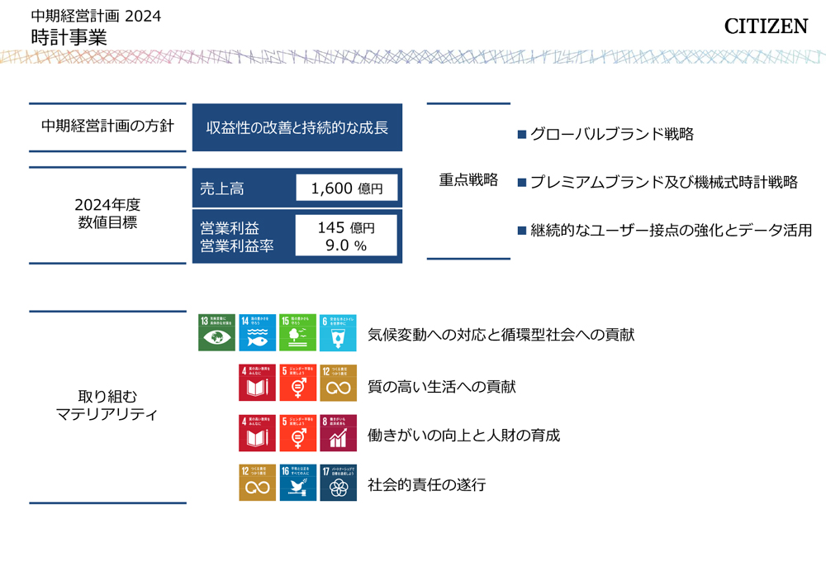826x572 pixels.
Task: Select the 145 億円 value
Action: 346,228
